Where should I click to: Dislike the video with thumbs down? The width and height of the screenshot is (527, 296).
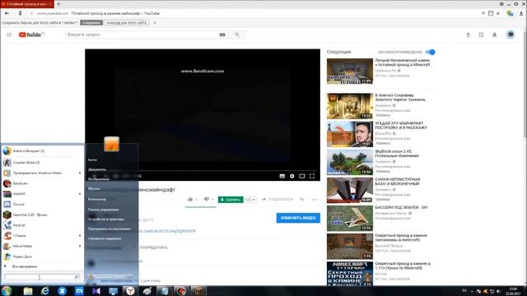point(207,199)
